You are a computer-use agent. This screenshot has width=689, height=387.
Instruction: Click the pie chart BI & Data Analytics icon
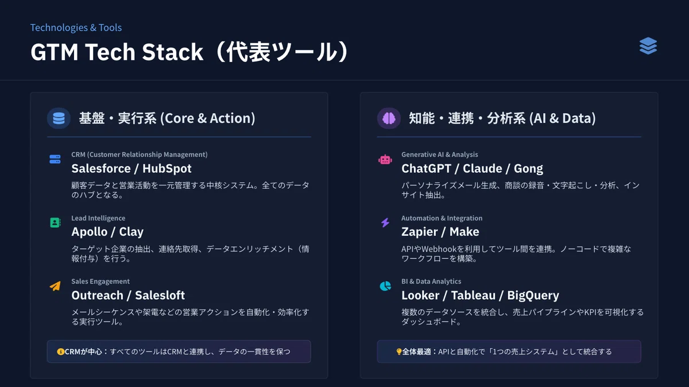pos(385,285)
